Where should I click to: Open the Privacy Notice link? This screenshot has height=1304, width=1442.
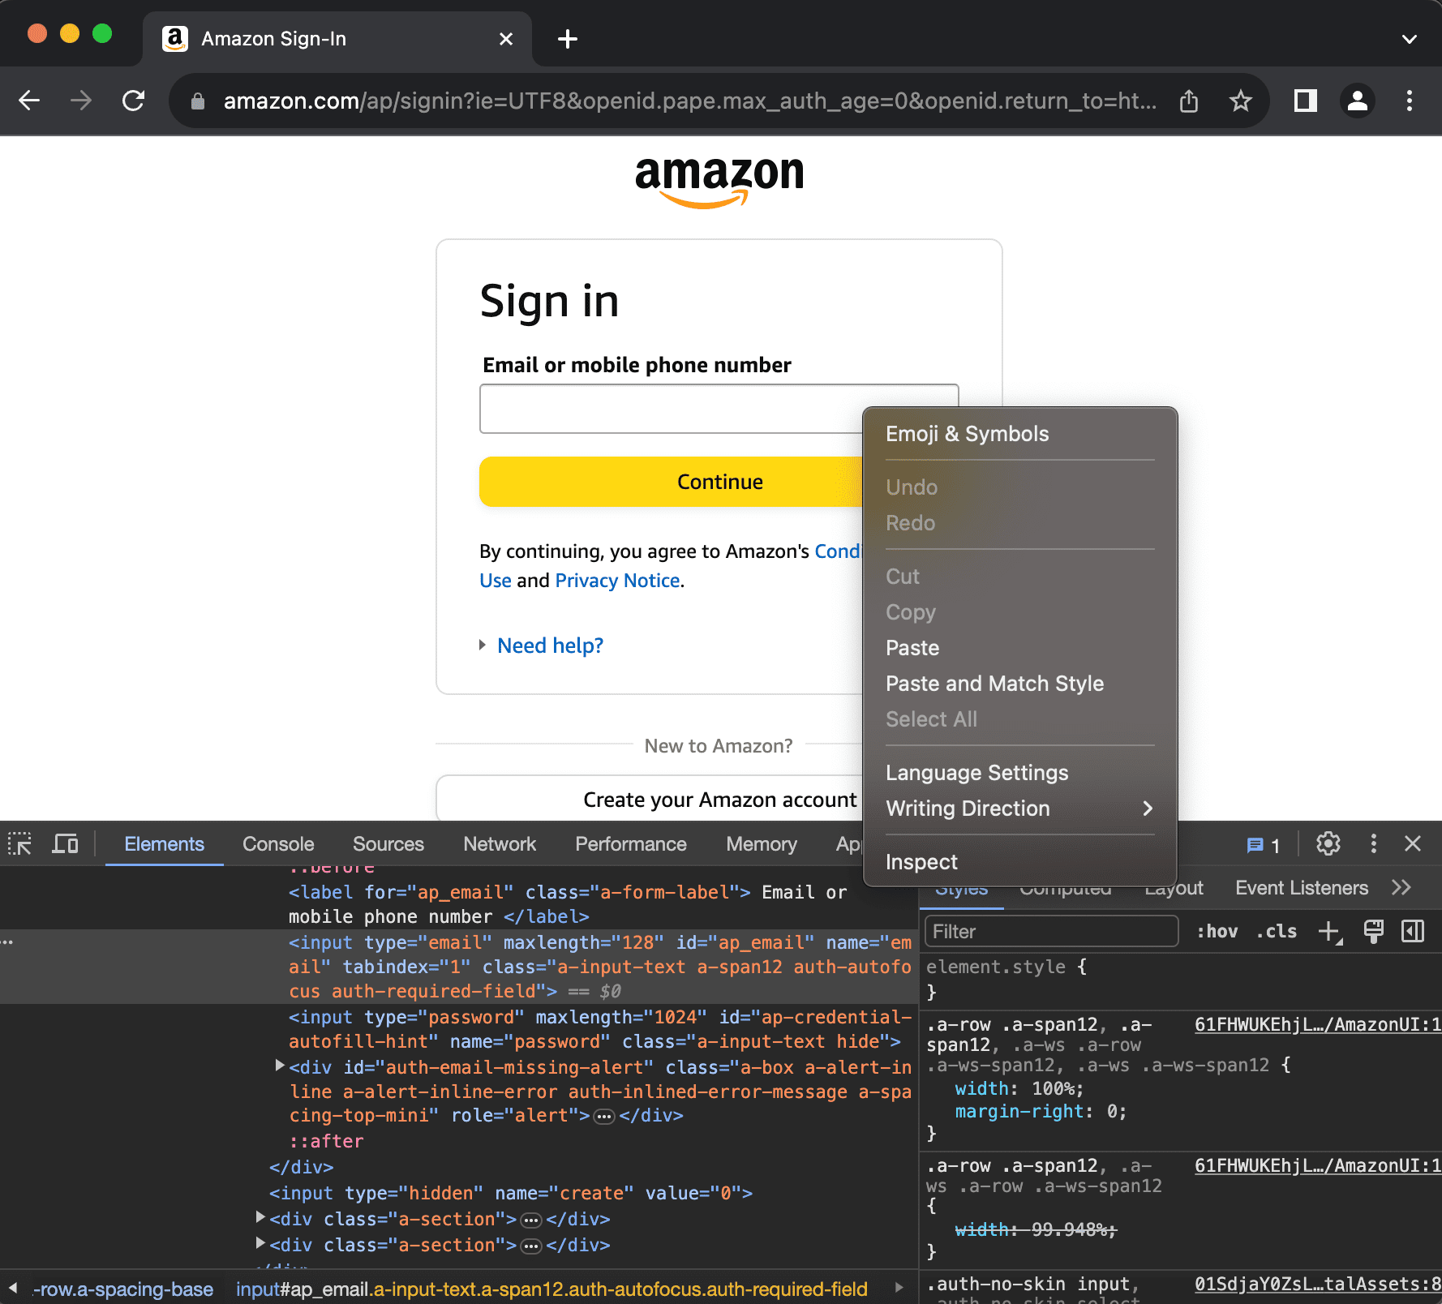pyautogui.click(x=617, y=581)
